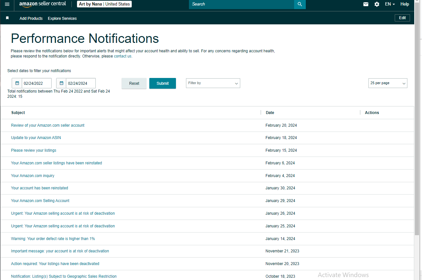Open Review of your Amazon.com seller account
Screen dimensions: 422x280
[x=48, y=125]
